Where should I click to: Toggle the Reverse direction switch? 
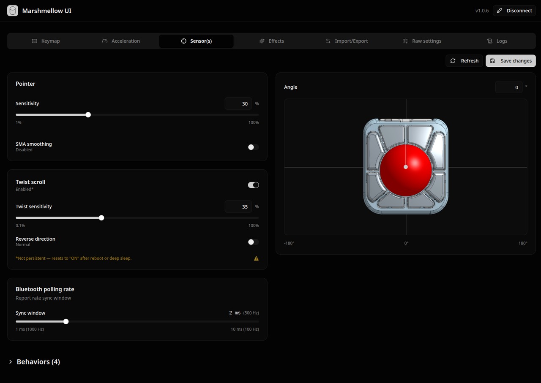click(253, 242)
